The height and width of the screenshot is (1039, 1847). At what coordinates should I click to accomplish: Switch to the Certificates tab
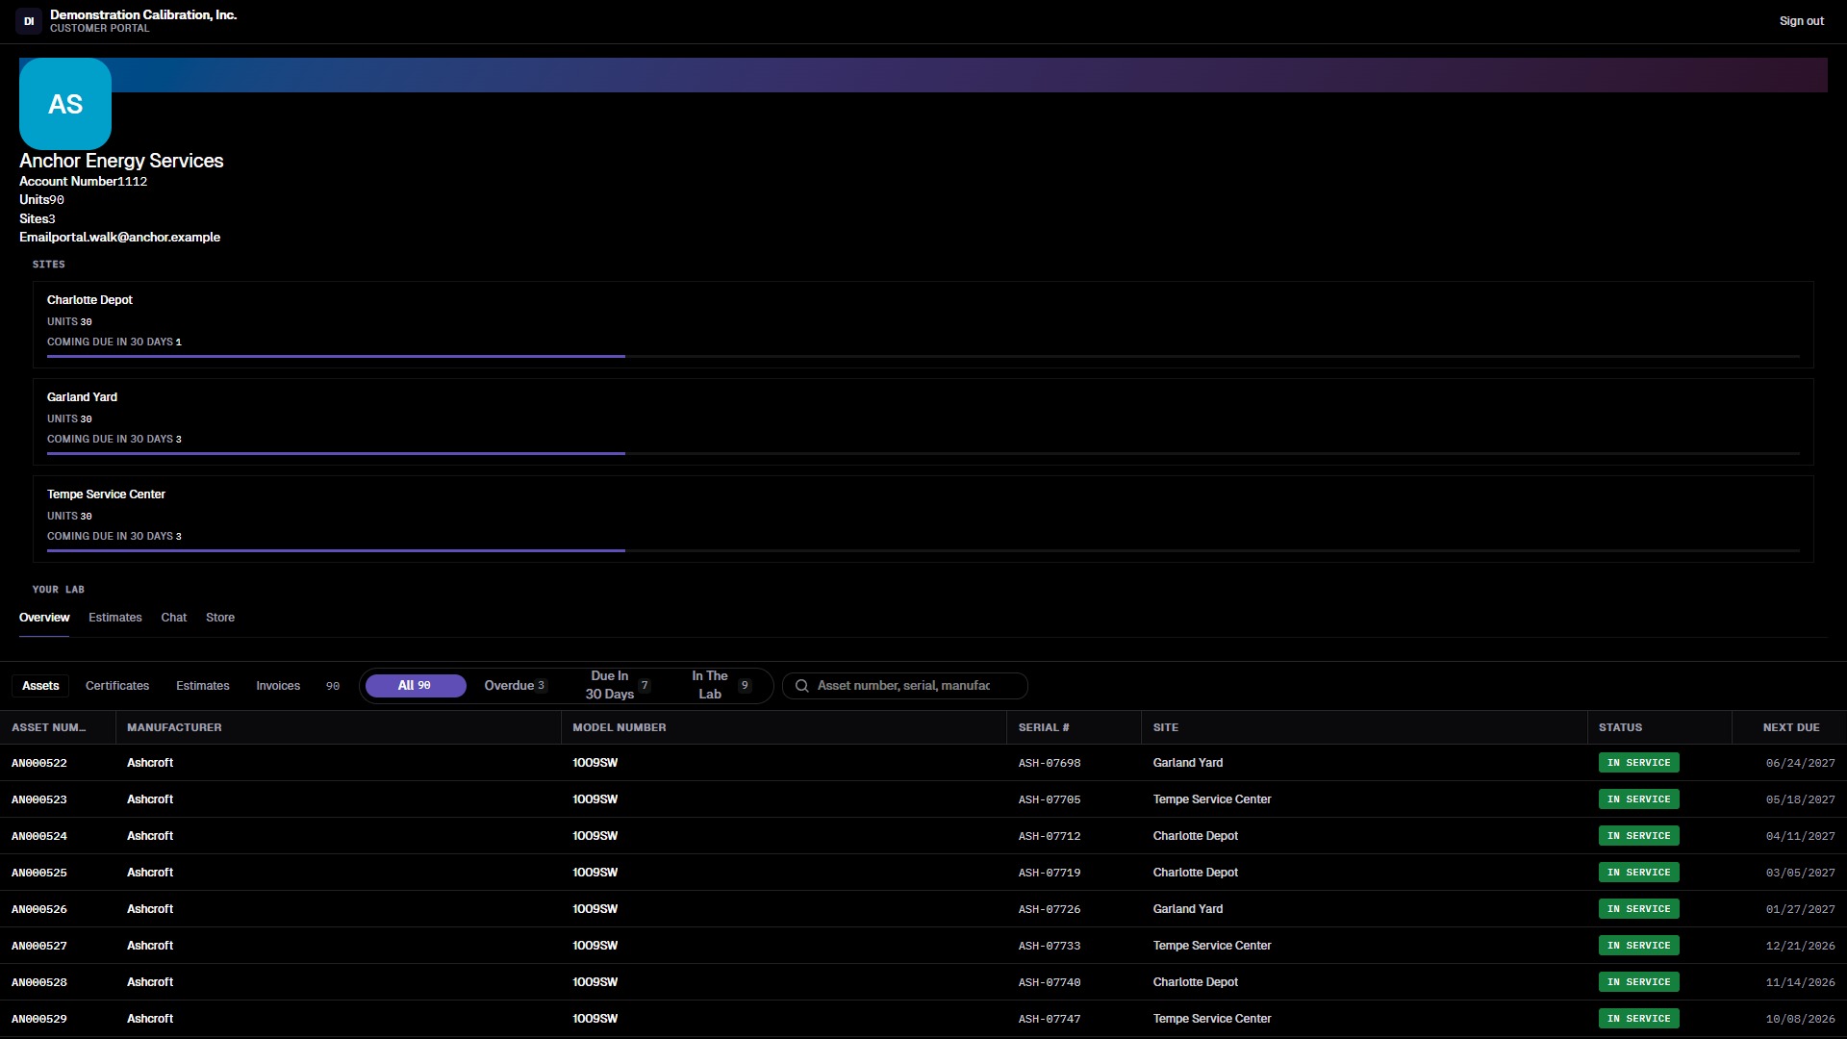click(x=117, y=686)
